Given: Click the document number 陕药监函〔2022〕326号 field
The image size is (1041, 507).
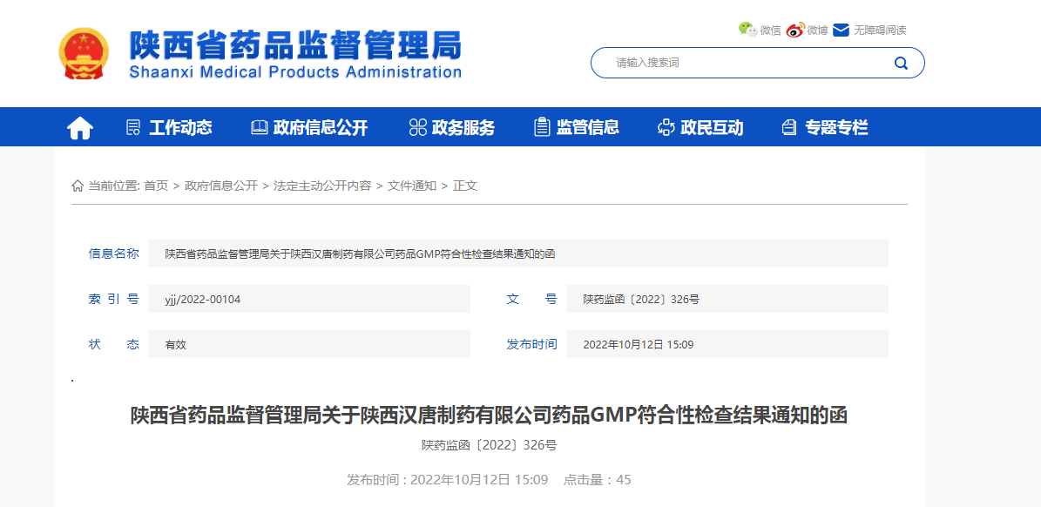Looking at the screenshot, I should point(727,300).
